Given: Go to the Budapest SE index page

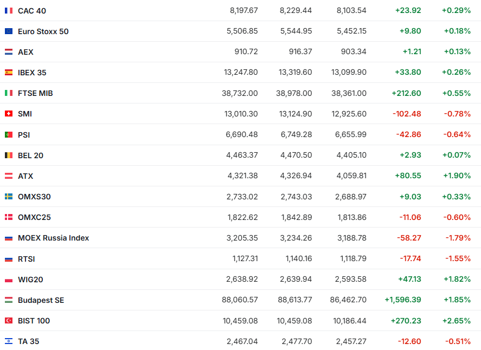Looking at the screenshot, I should pos(41,300).
